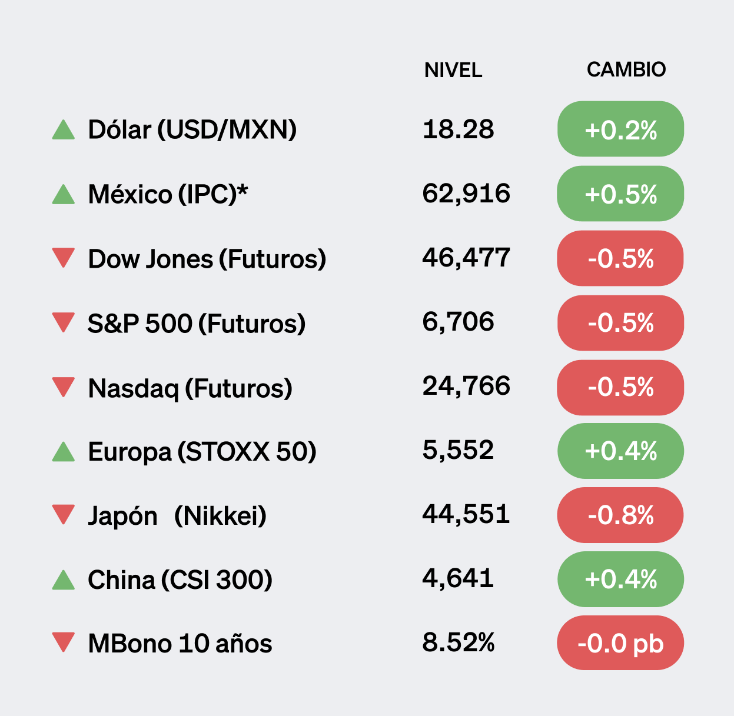This screenshot has height=716, width=734.
Task: Select the CAMBIO column header
Action: click(626, 69)
